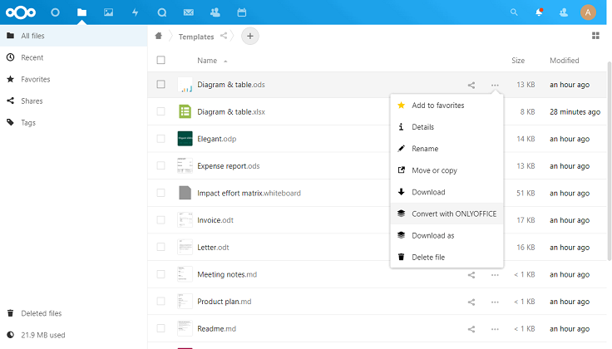
Task: Open Deleted files in sidebar
Action: (x=41, y=313)
